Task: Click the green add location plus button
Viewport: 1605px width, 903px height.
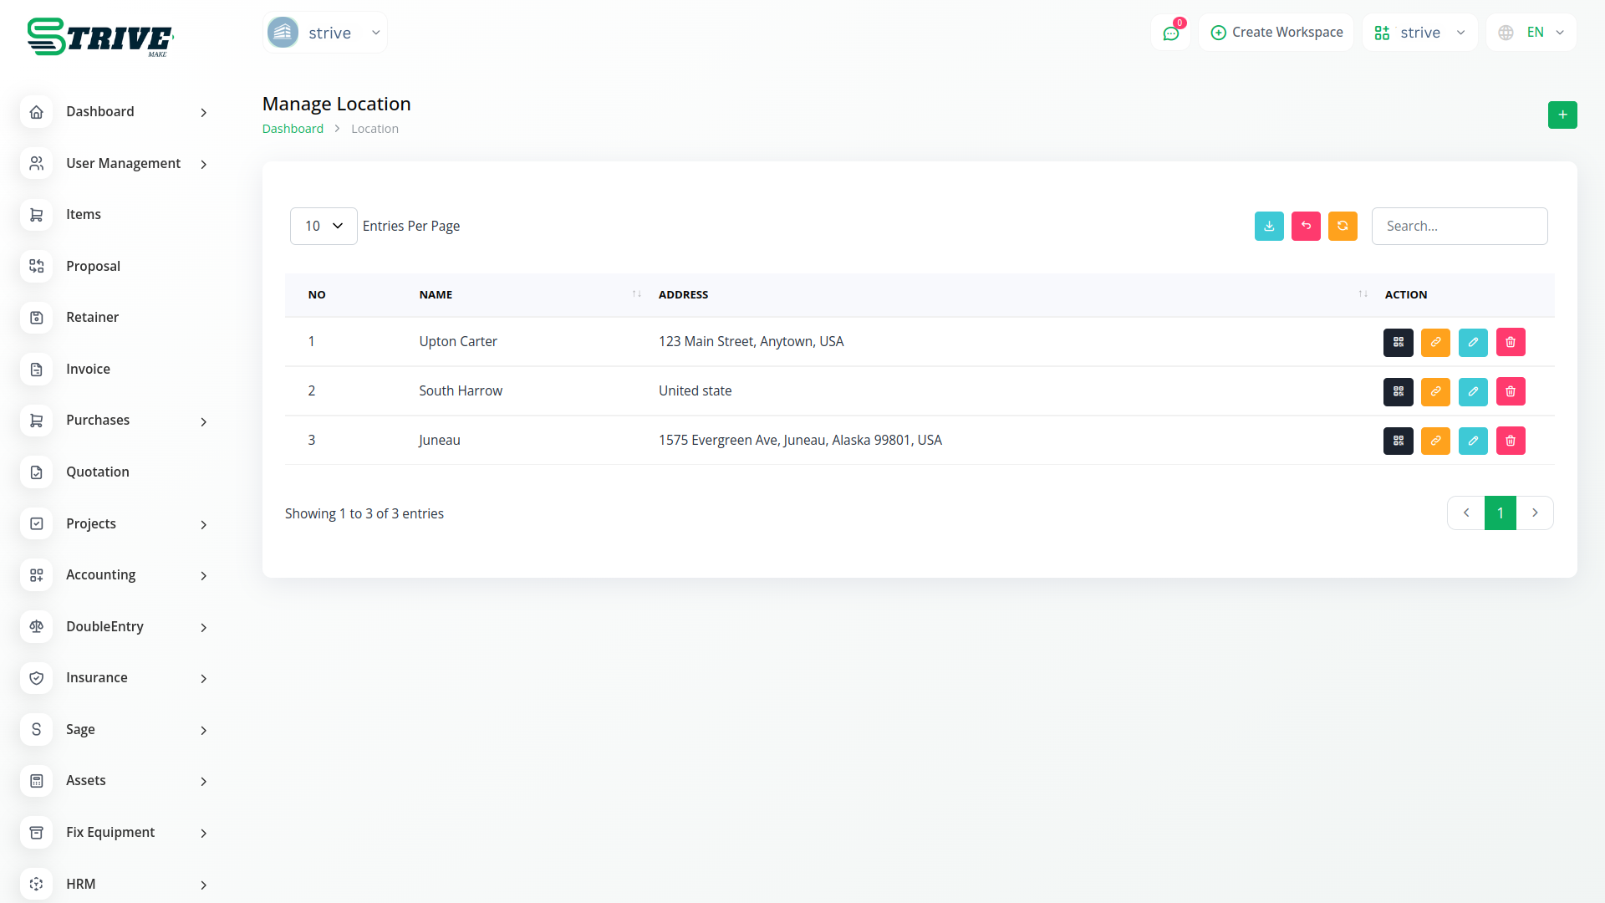Action: pyautogui.click(x=1562, y=115)
